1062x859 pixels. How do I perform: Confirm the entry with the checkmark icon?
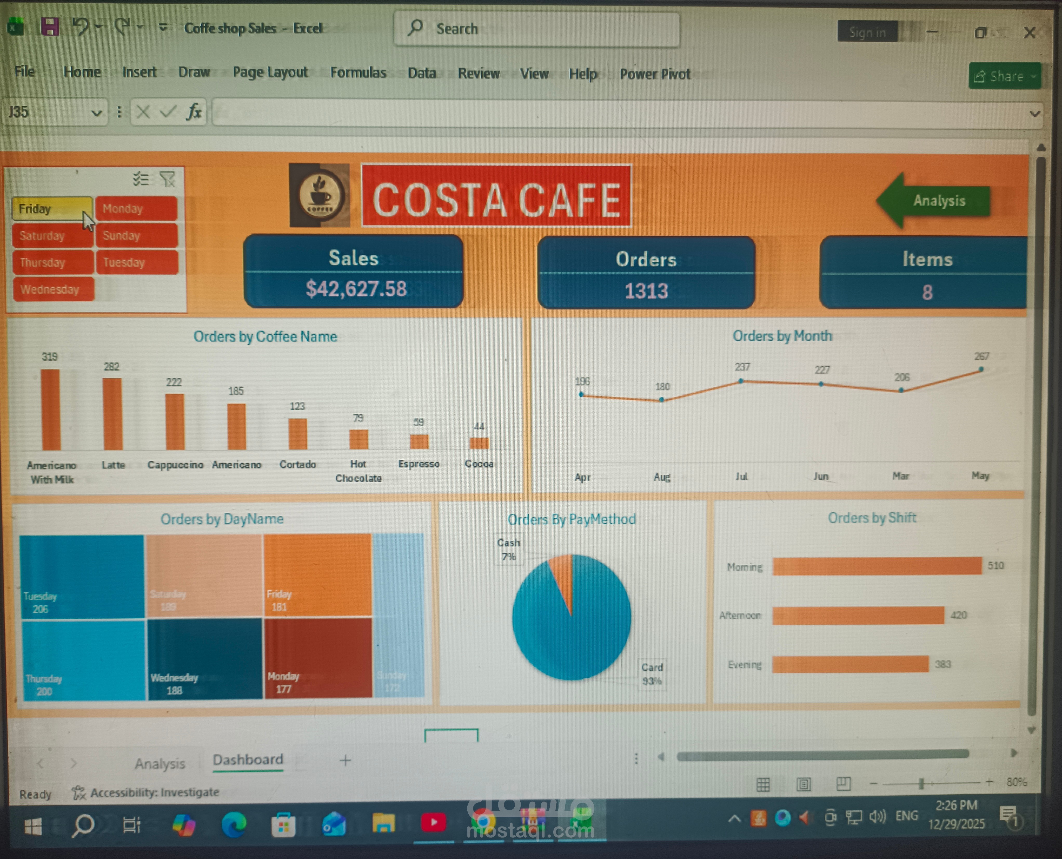(x=168, y=112)
